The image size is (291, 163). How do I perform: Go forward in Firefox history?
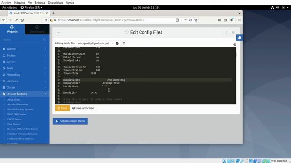click(x=10, y=20)
